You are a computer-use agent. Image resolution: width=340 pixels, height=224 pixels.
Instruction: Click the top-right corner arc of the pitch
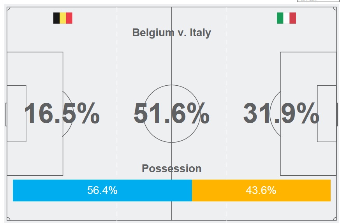pyautogui.click(x=335, y=9)
